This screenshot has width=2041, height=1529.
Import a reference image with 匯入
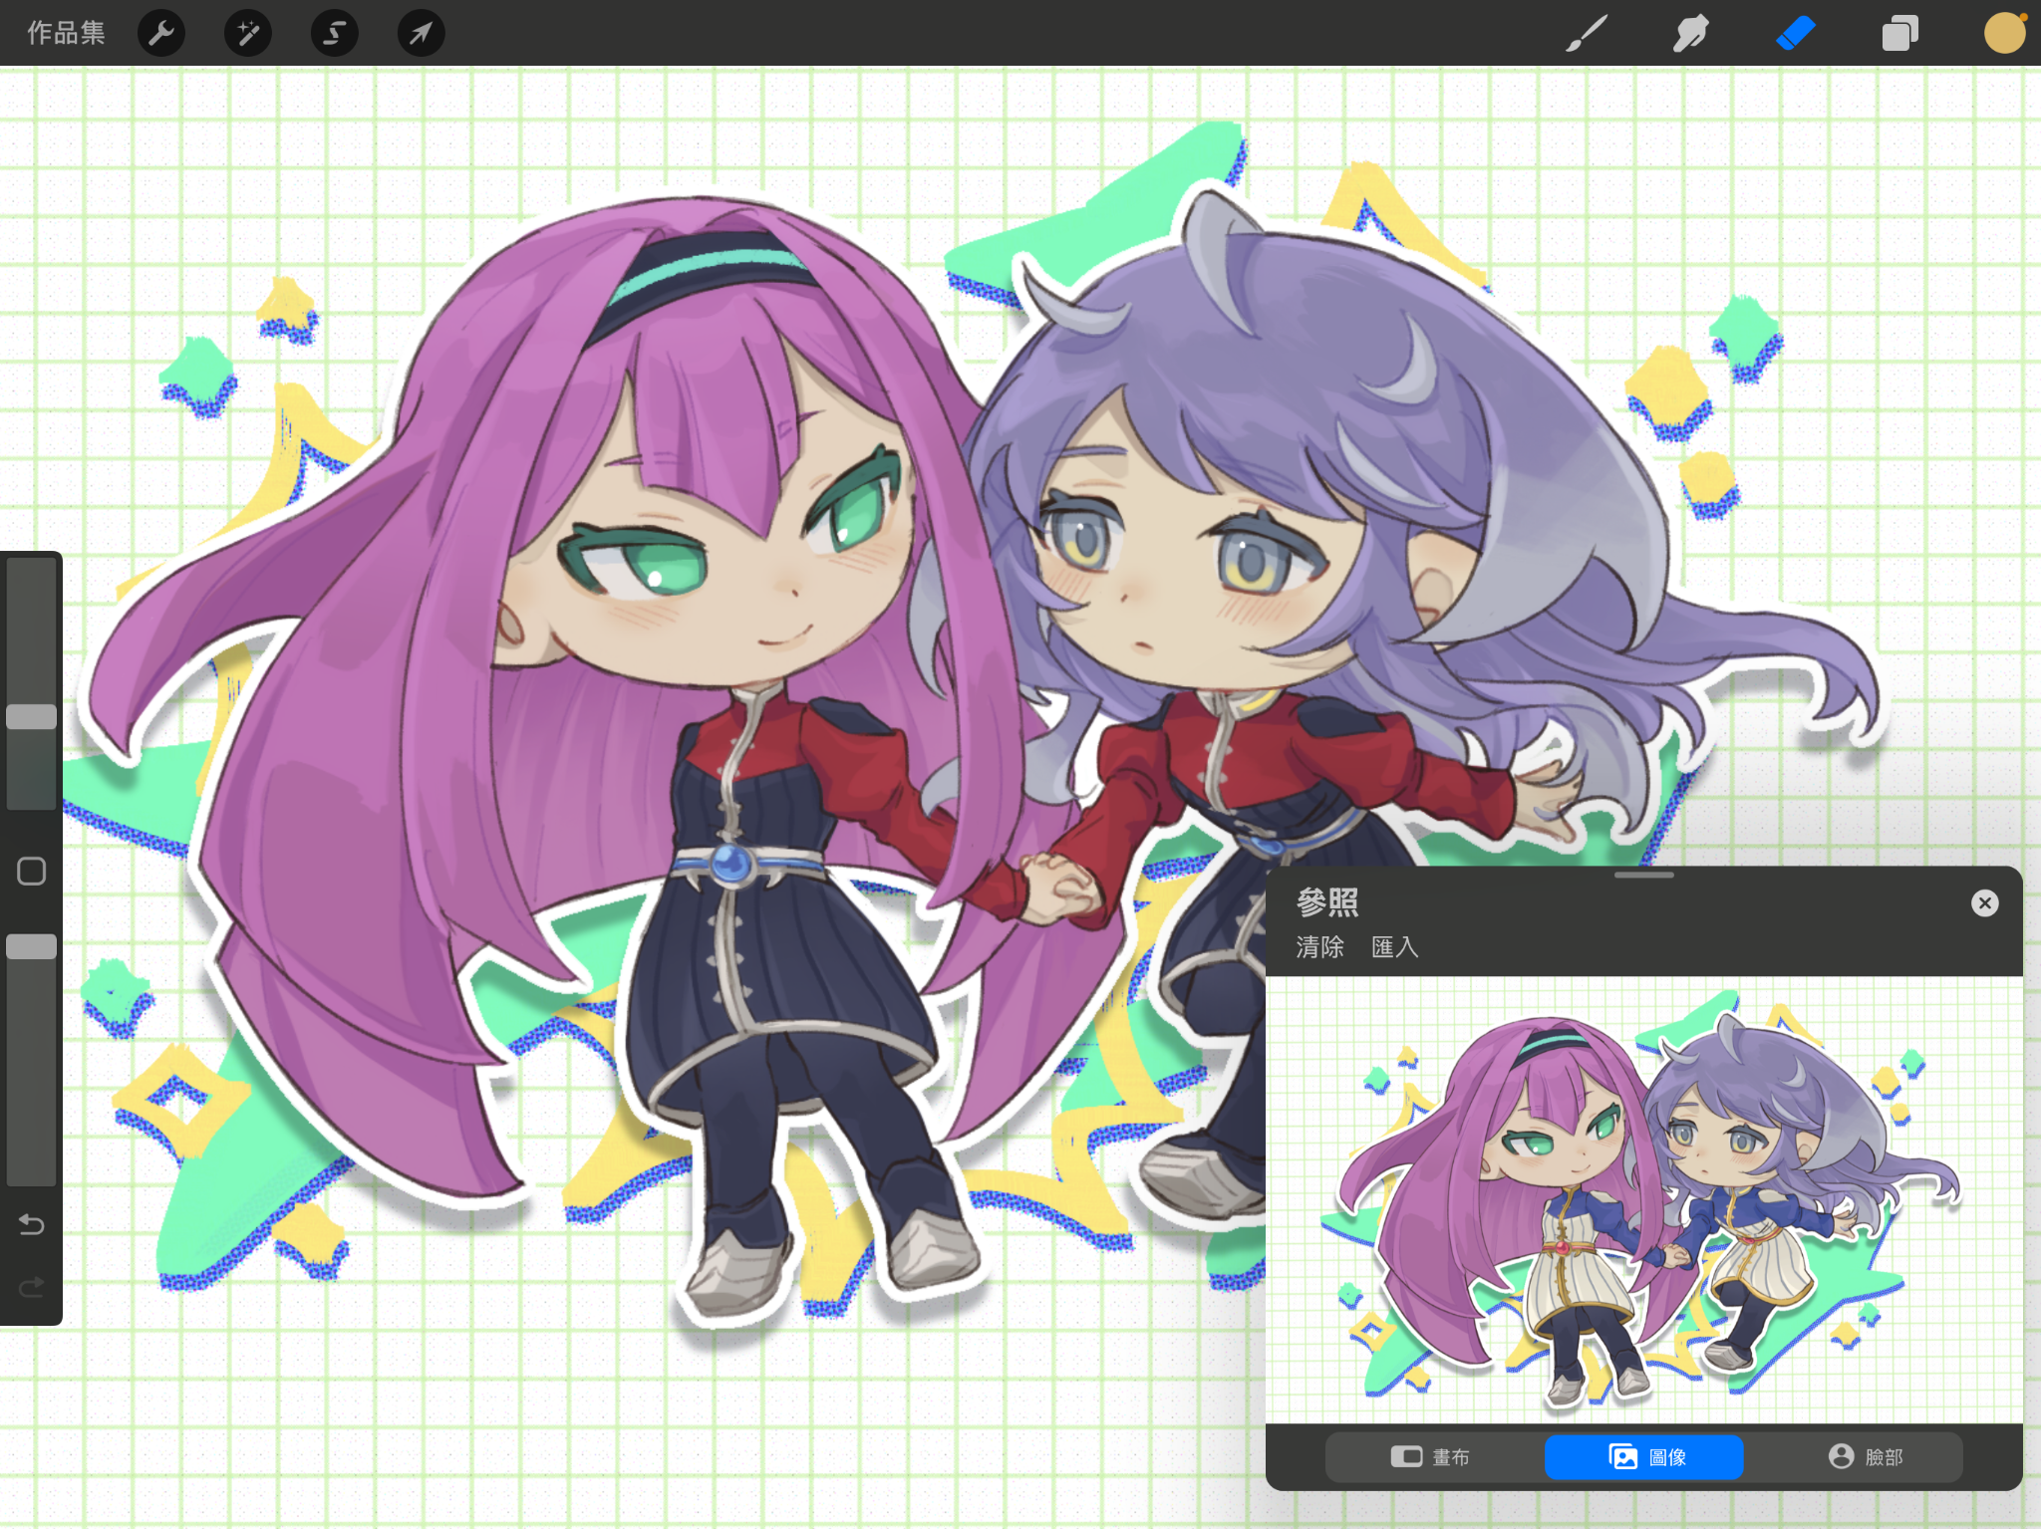(x=1395, y=947)
